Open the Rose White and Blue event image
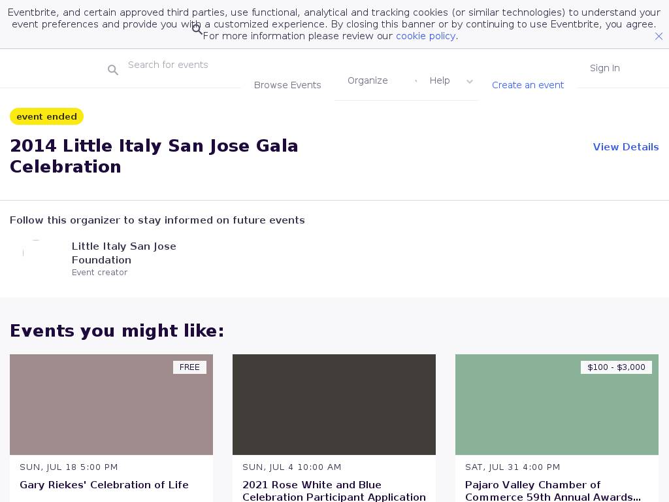The image size is (669, 502). 334,405
